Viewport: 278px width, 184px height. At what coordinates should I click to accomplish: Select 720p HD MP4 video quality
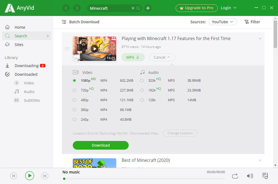pyautogui.click(x=74, y=90)
